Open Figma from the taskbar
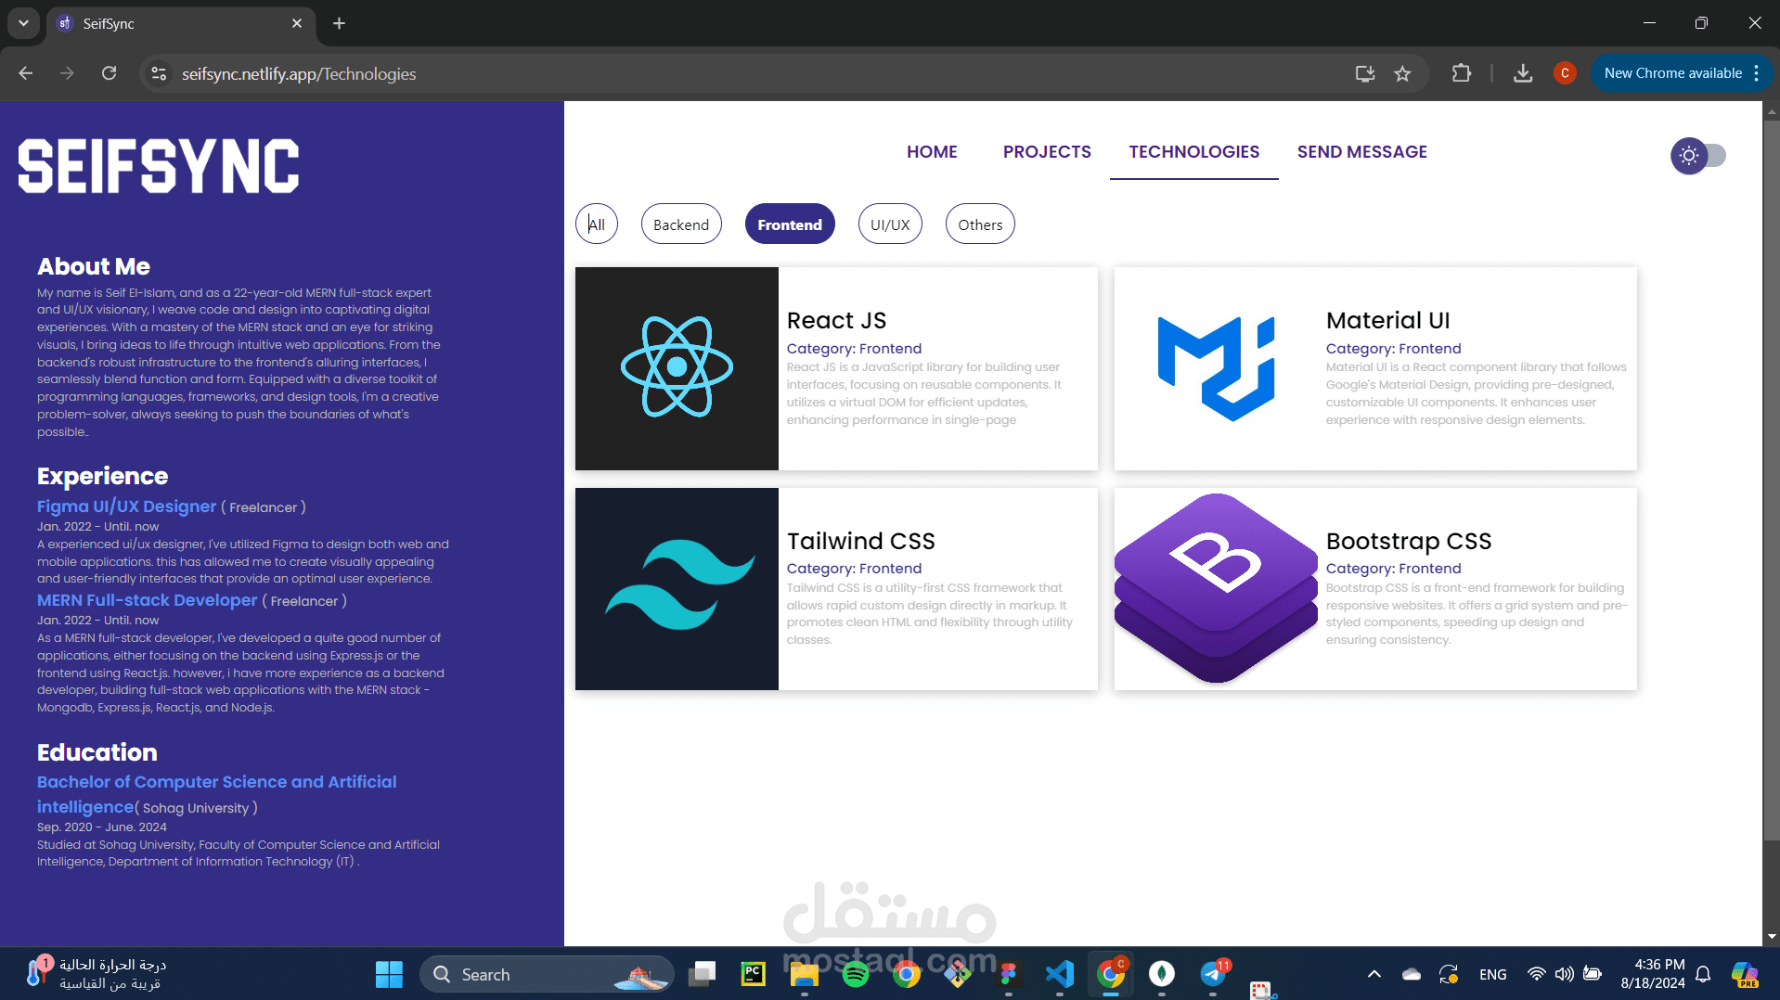The height and width of the screenshot is (1000, 1780). pyautogui.click(x=1009, y=974)
